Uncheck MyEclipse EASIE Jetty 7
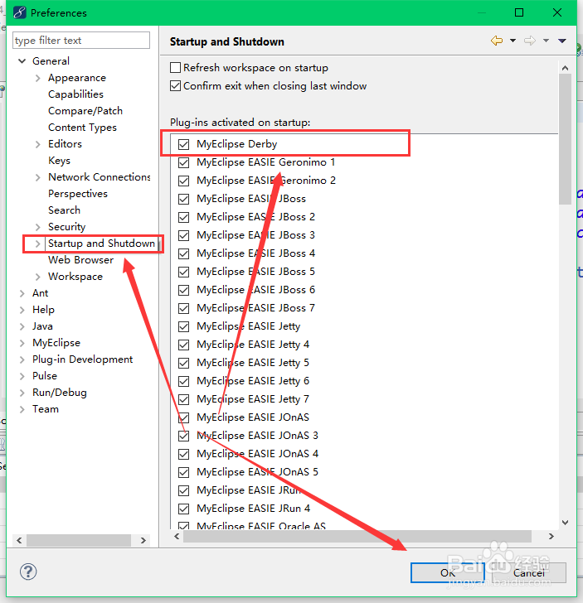583x603 pixels. click(x=183, y=399)
